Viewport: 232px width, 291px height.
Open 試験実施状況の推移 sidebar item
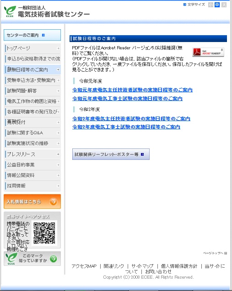tap(32, 143)
